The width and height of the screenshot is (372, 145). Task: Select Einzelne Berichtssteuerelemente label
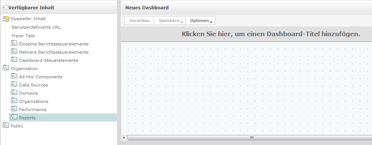54,44
